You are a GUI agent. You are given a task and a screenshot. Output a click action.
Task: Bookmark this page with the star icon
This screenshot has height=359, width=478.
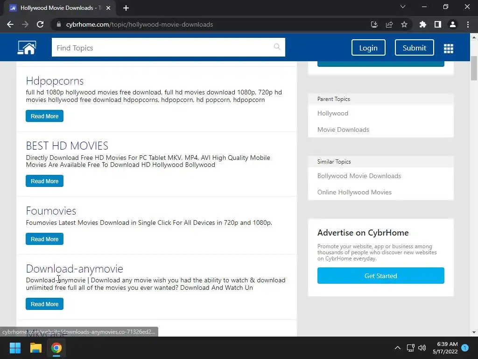404,24
